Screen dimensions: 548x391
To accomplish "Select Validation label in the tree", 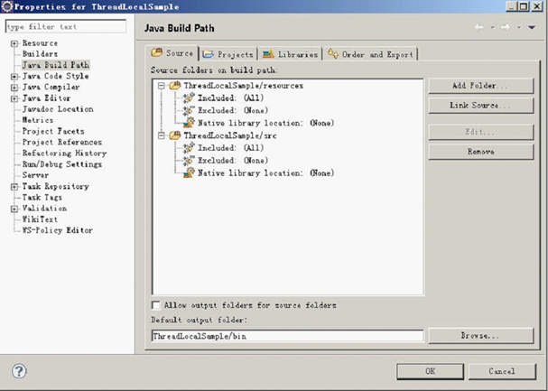I will [x=44, y=209].
